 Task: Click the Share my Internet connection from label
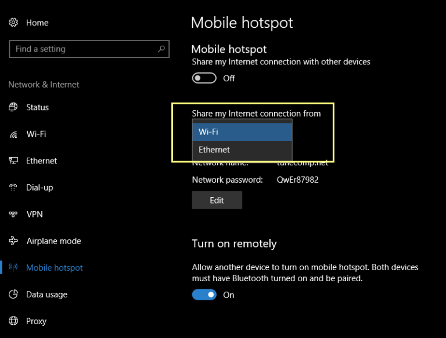(x=256, y=114)
